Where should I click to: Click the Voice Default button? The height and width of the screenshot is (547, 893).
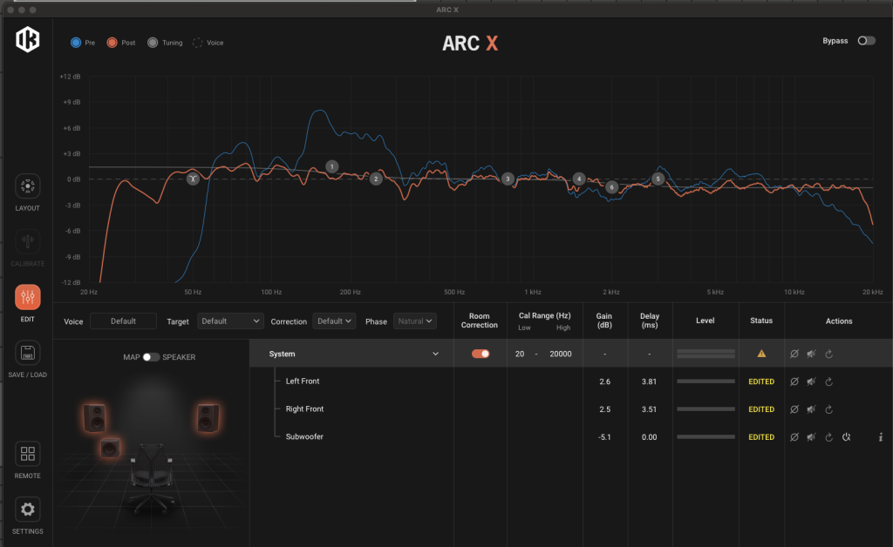(x=123, y=321)
